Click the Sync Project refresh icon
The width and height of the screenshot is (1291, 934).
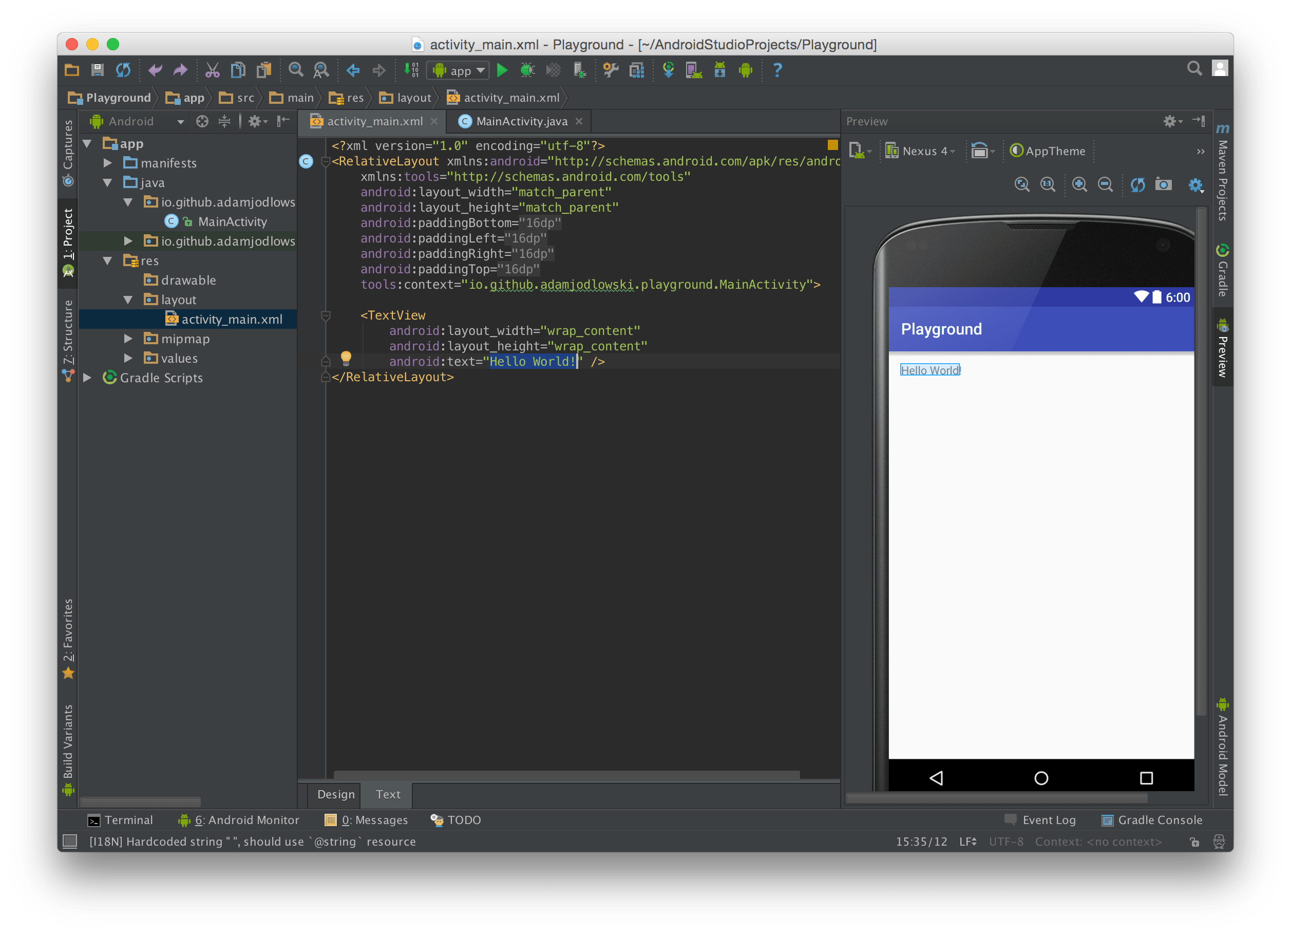tap(123, 70)
